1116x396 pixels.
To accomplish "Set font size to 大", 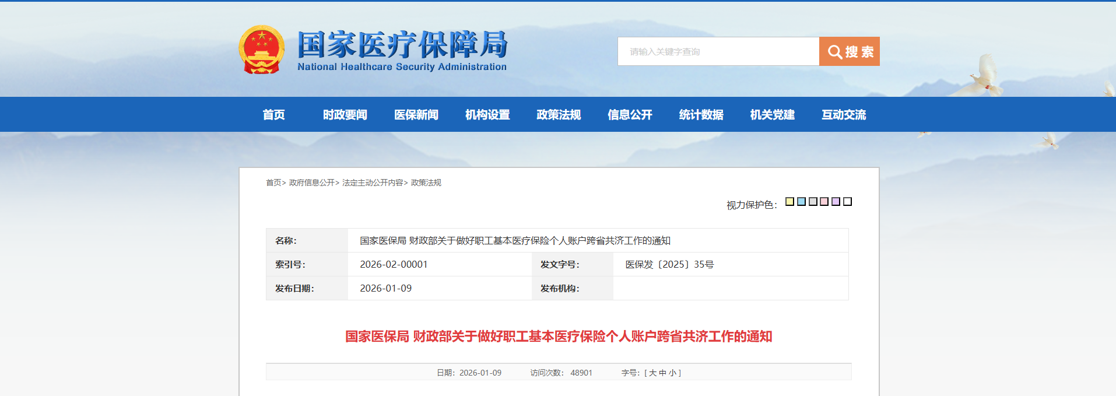I will coord(652,373).
